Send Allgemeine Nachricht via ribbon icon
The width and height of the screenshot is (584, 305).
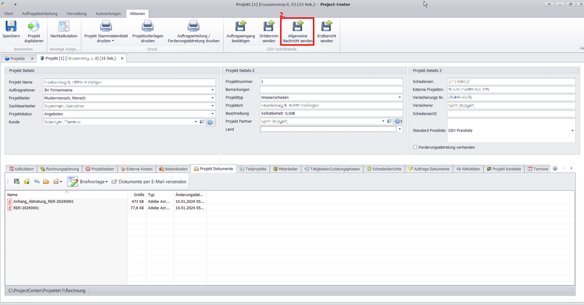[x=297, y=26]
